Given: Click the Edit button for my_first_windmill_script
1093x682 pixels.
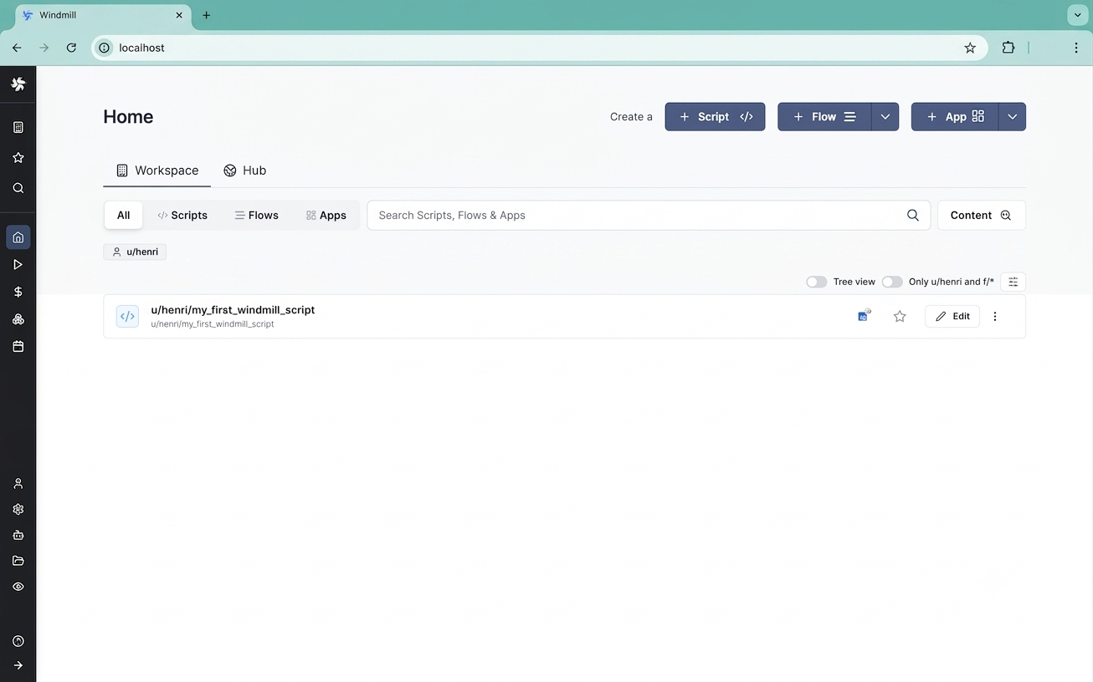Looking at the screenshot, I should click(952, 316).
